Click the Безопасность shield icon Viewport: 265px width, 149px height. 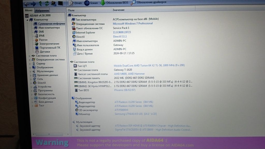36,94
